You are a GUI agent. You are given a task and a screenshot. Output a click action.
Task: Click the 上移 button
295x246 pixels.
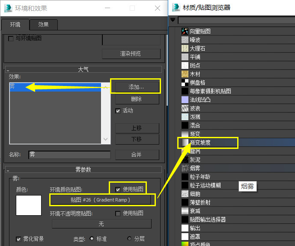tap(137, 128)
